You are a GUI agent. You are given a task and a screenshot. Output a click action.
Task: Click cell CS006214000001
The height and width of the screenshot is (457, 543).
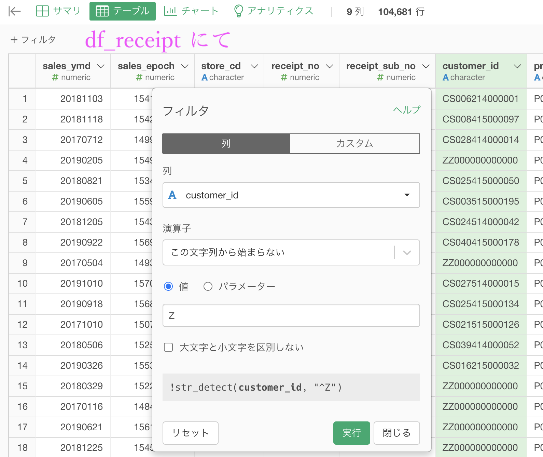click(x=481, y=99)
